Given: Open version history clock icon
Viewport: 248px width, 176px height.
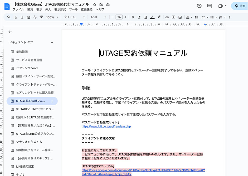Looking at the screenshot, I should [x=199, y=6].
